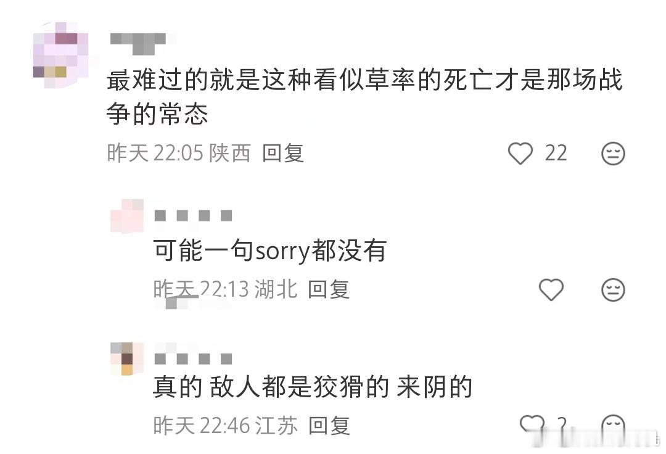Open the avatar beside the '敌人都是狡猾的' reply
The image size is (666, 454).
[127, 359]
